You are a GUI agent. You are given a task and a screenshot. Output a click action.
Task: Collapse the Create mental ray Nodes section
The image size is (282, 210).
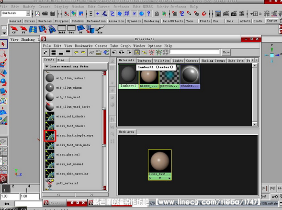pyautogui.click(x=47, y=67)
